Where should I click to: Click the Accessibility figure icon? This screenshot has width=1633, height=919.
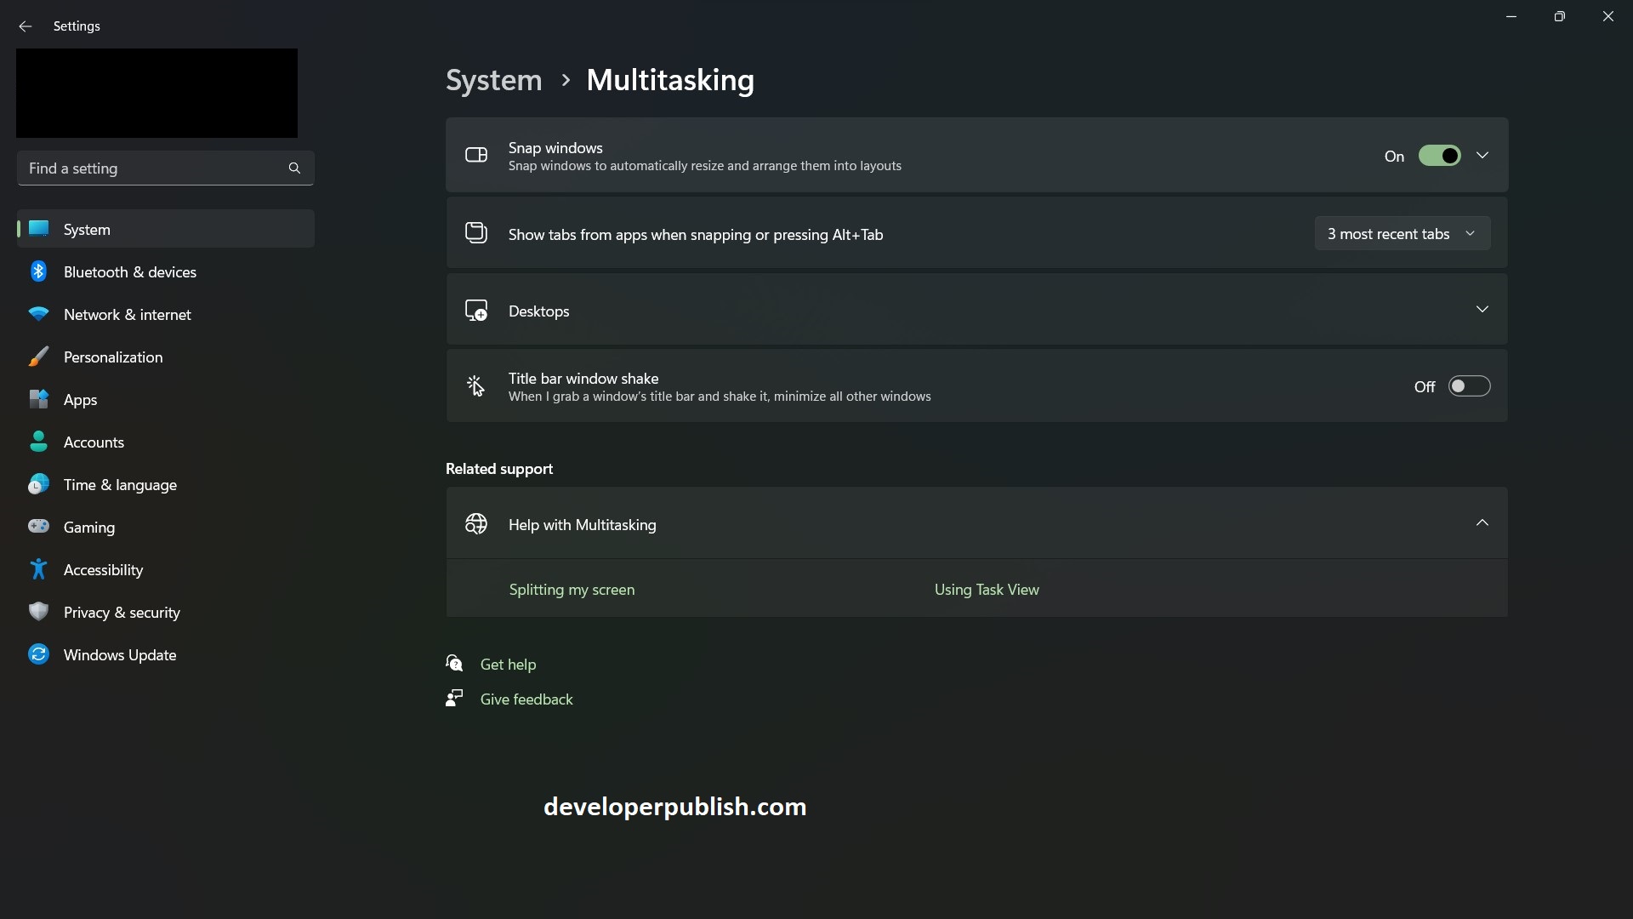(x=38, y=569)
